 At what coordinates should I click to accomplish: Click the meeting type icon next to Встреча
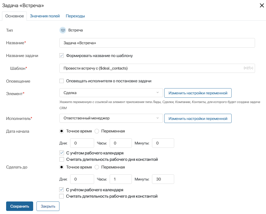click(63, 30)
